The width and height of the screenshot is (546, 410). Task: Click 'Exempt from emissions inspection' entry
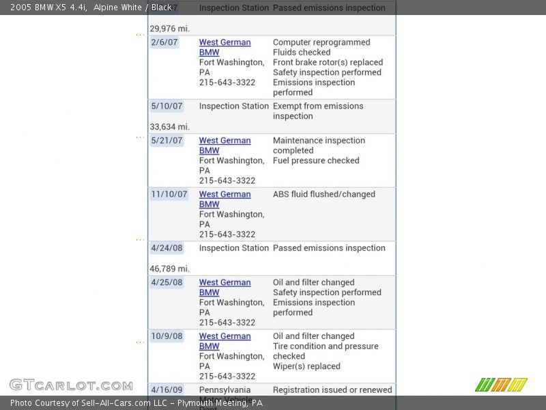[x=318, y=111]
